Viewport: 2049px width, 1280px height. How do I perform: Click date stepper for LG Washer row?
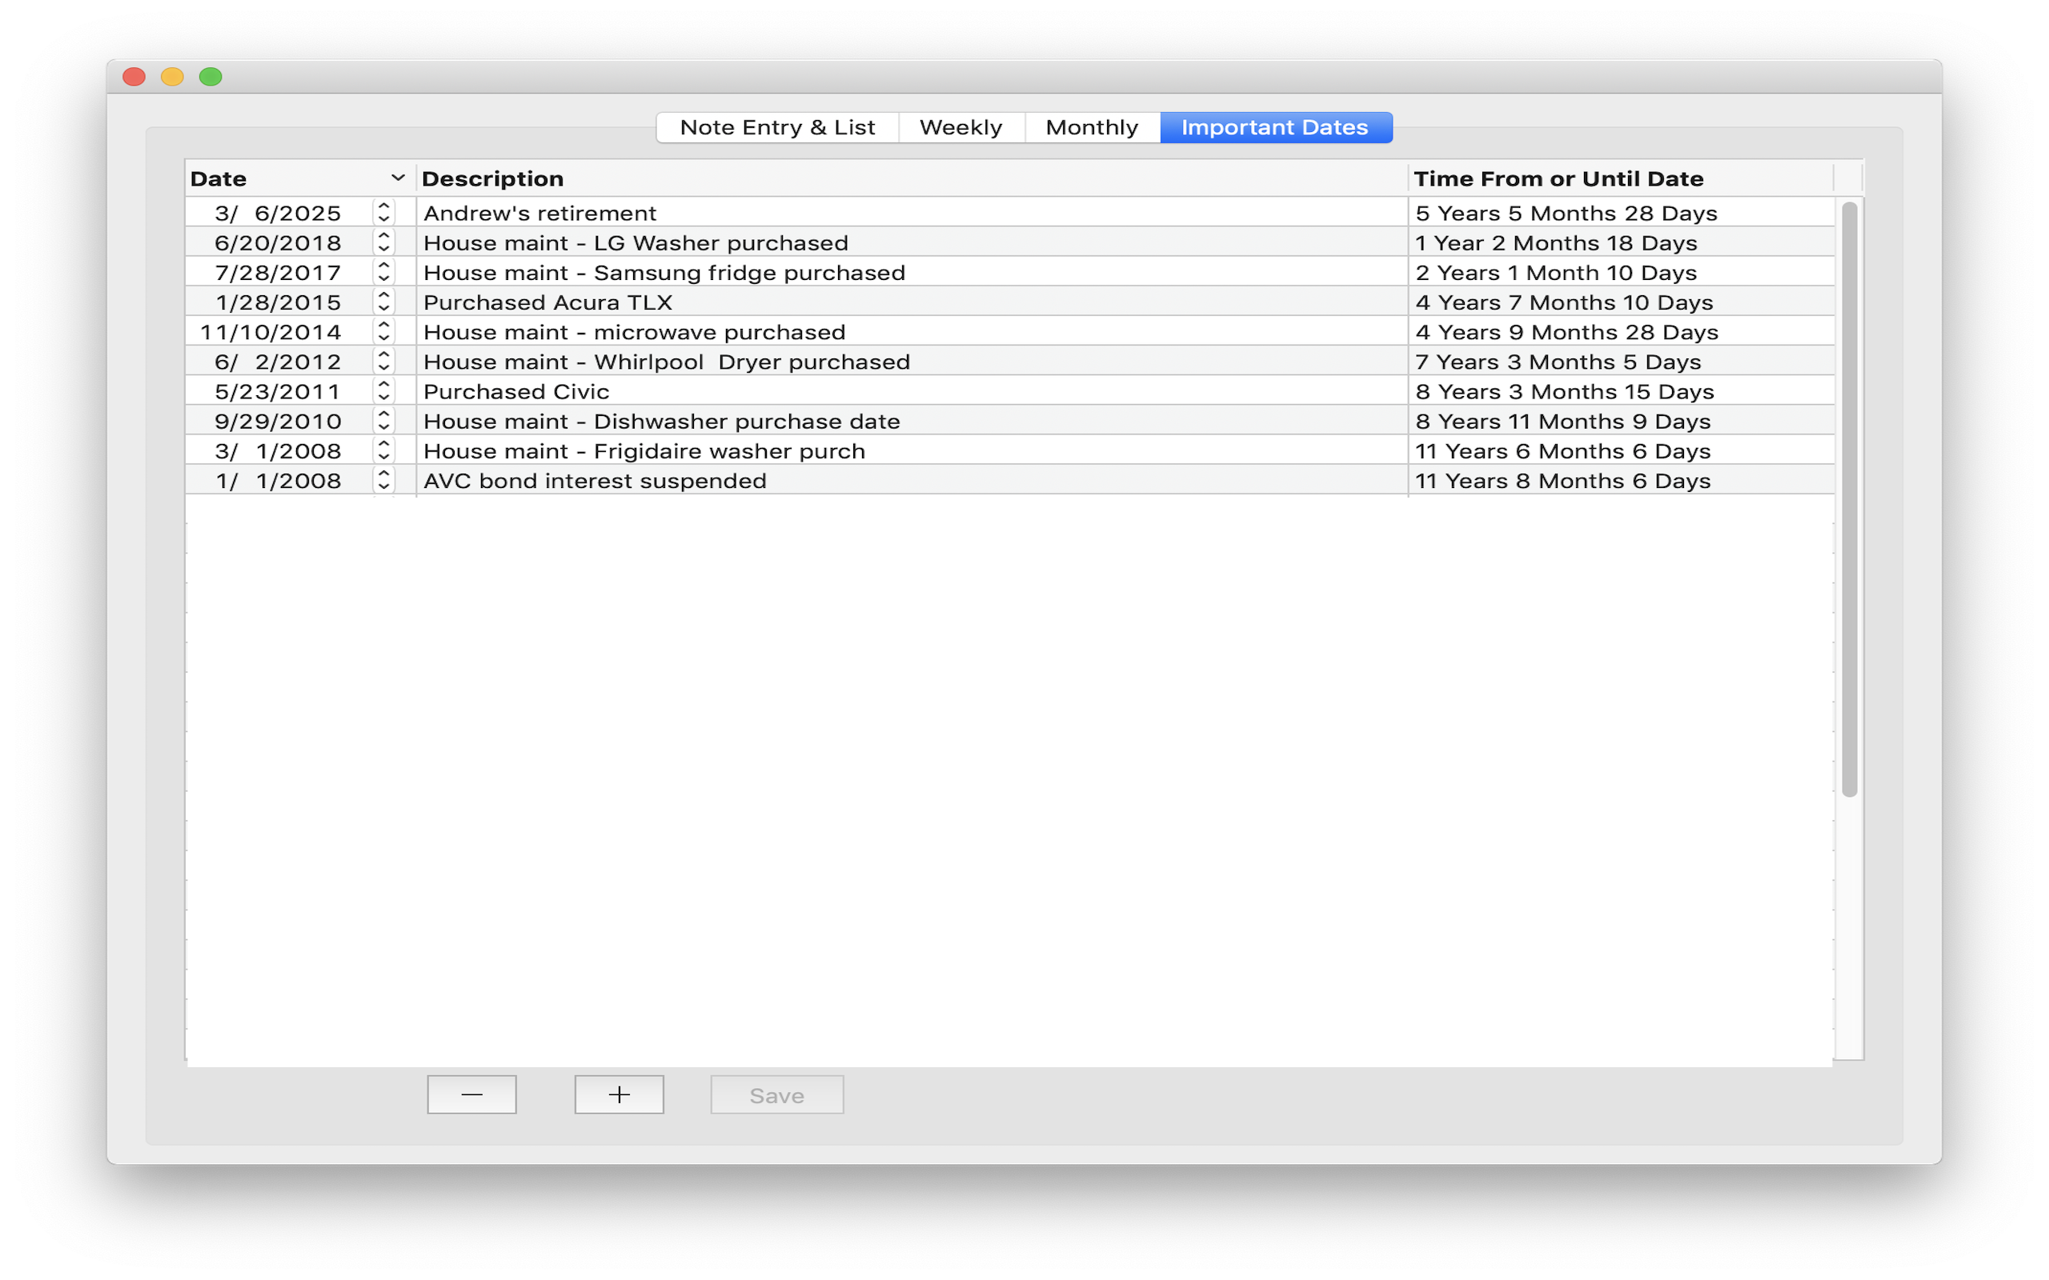(383, 243)
